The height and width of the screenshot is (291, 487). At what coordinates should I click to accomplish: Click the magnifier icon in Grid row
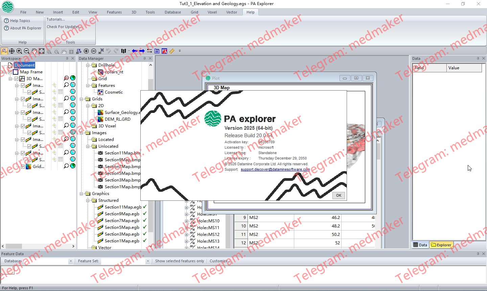pyautogui.click(x=66, y=166)
